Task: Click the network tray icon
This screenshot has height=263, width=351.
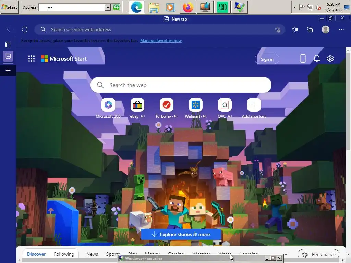Action: [310, 8]
